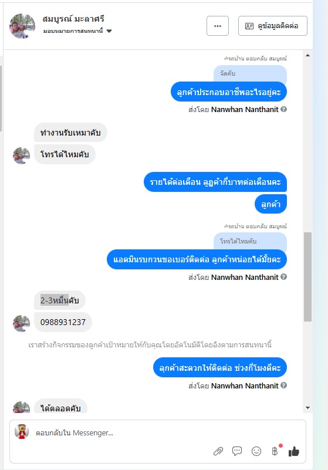Click the contact card icon in ดูข้อมูลติดต่อ

point(249,26)
